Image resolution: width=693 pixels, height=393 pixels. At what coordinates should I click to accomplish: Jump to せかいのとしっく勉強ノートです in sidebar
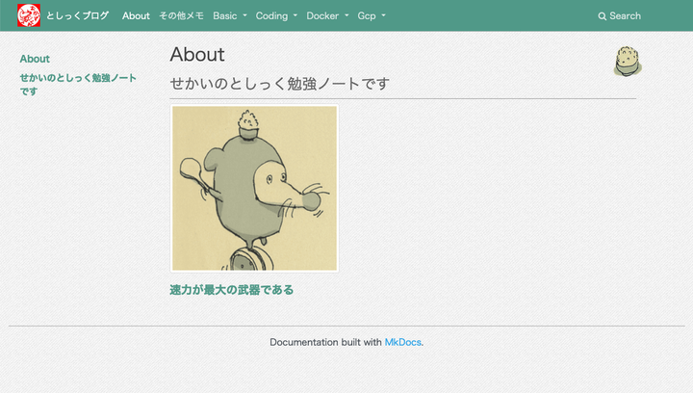(x=78, y=85)
